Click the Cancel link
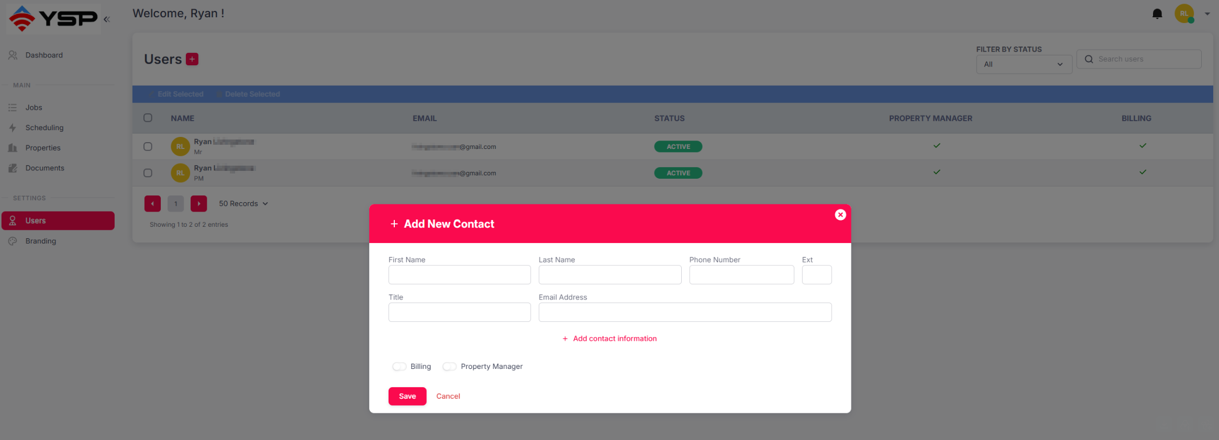The width and height of the screenshot is (1219, 440). [448, 396]
